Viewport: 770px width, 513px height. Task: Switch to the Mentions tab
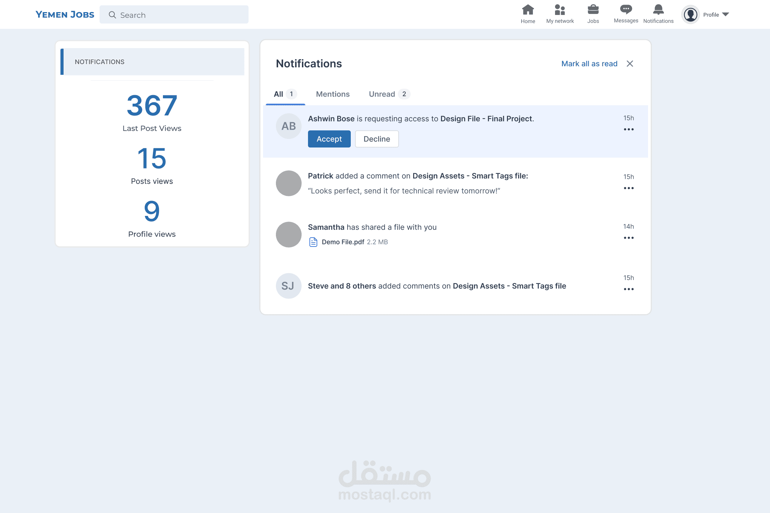point(333,94)
